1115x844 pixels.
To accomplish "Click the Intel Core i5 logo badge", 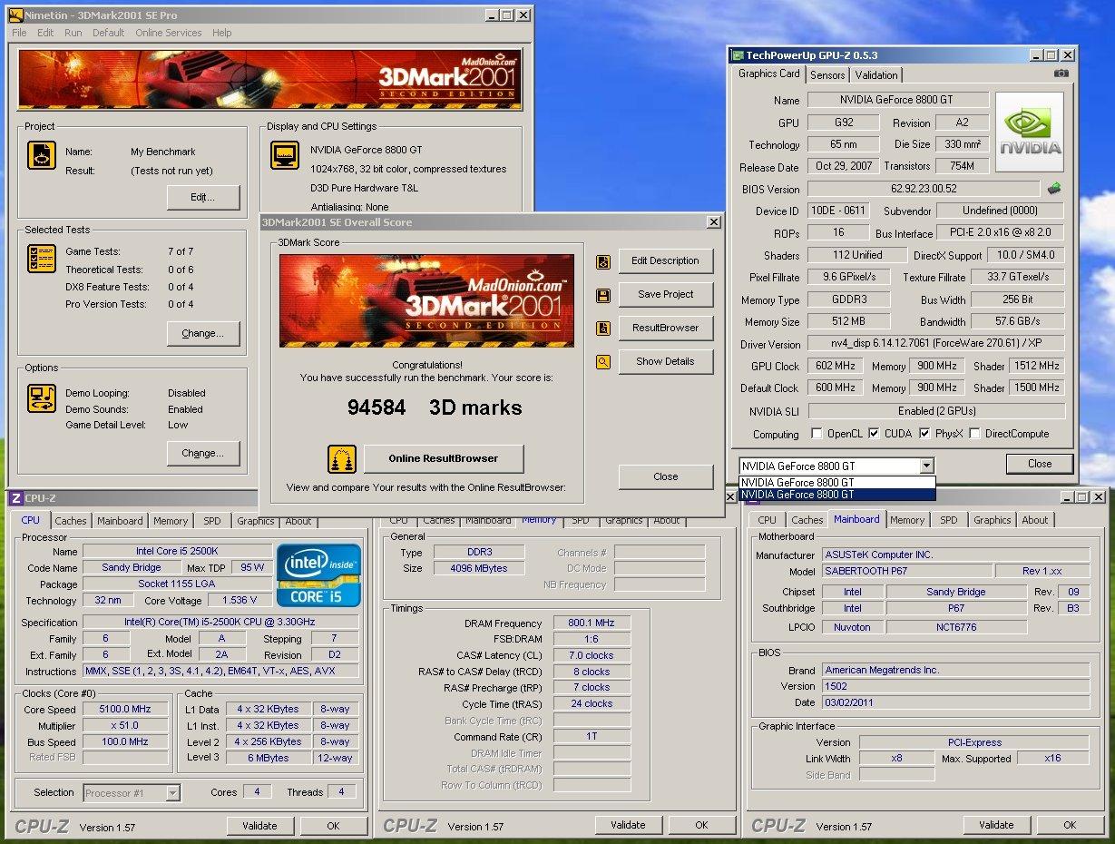I will click(318, 575).
